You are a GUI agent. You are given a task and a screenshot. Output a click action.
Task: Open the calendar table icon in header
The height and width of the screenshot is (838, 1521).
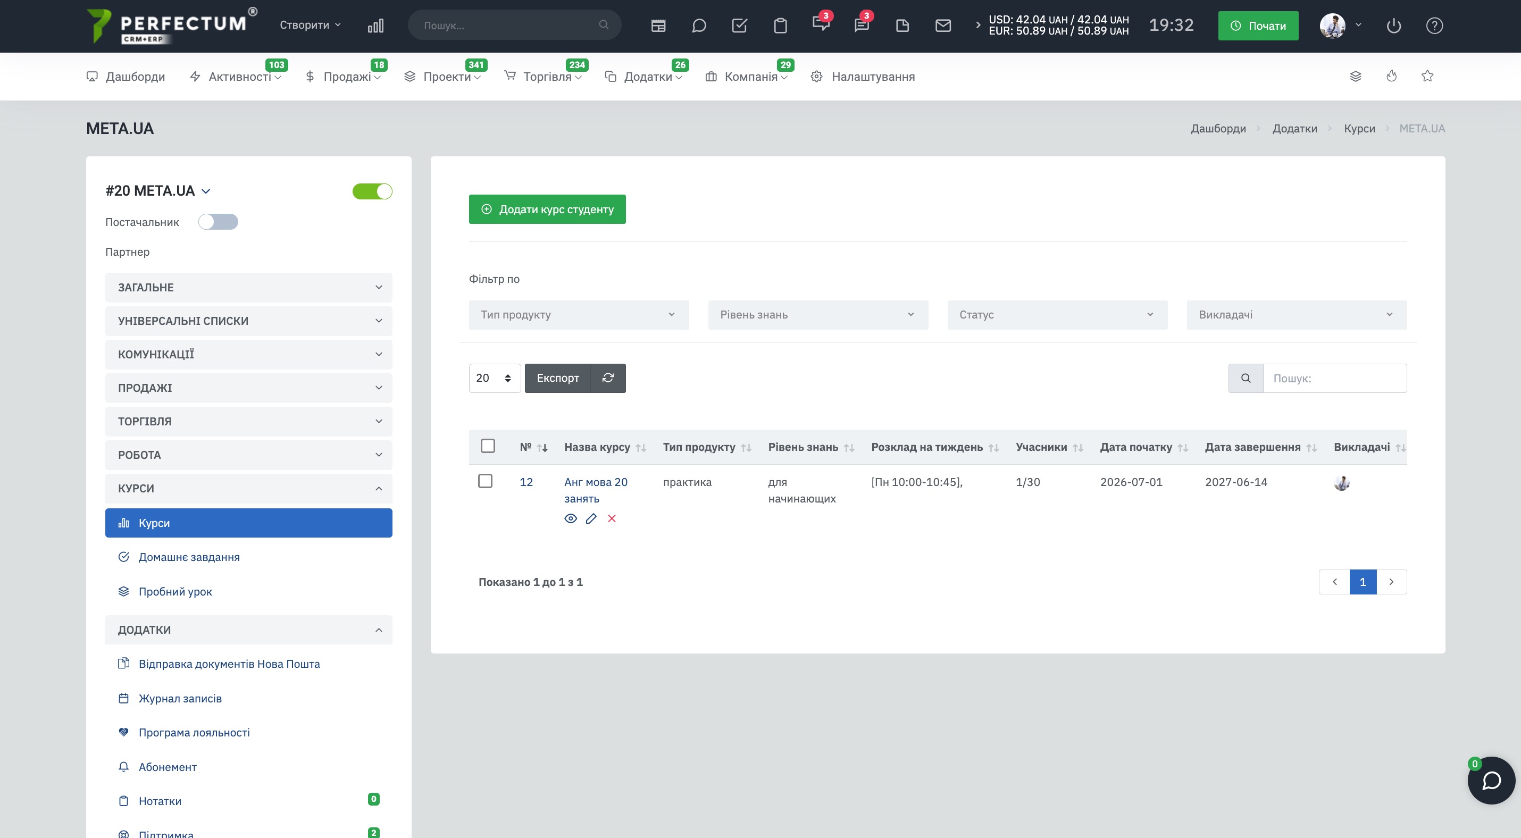tap(658, 26)
